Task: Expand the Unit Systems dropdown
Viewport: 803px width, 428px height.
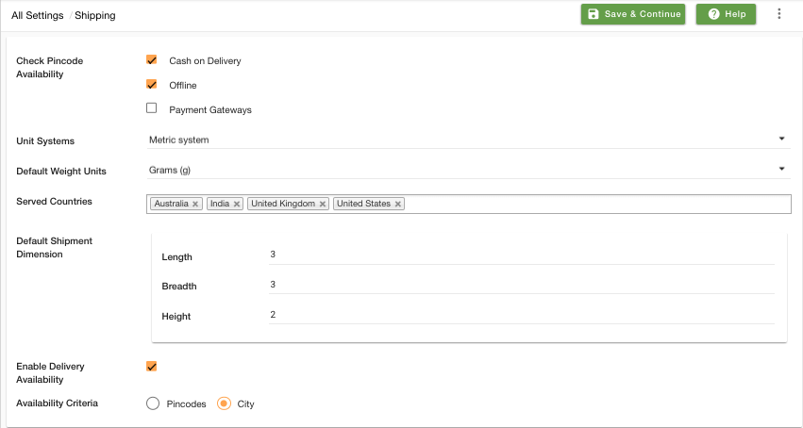Action: [469, 140]
